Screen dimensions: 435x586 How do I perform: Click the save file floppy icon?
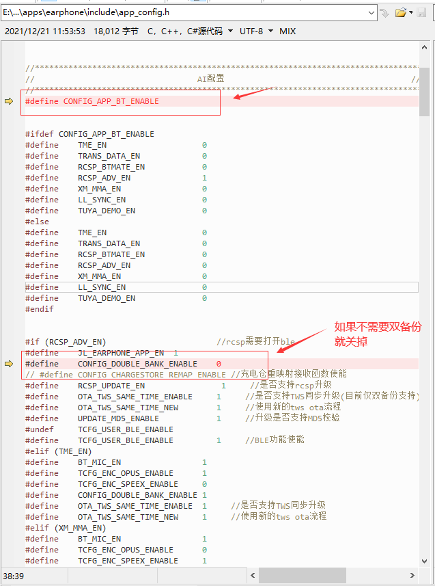[421, 13]
